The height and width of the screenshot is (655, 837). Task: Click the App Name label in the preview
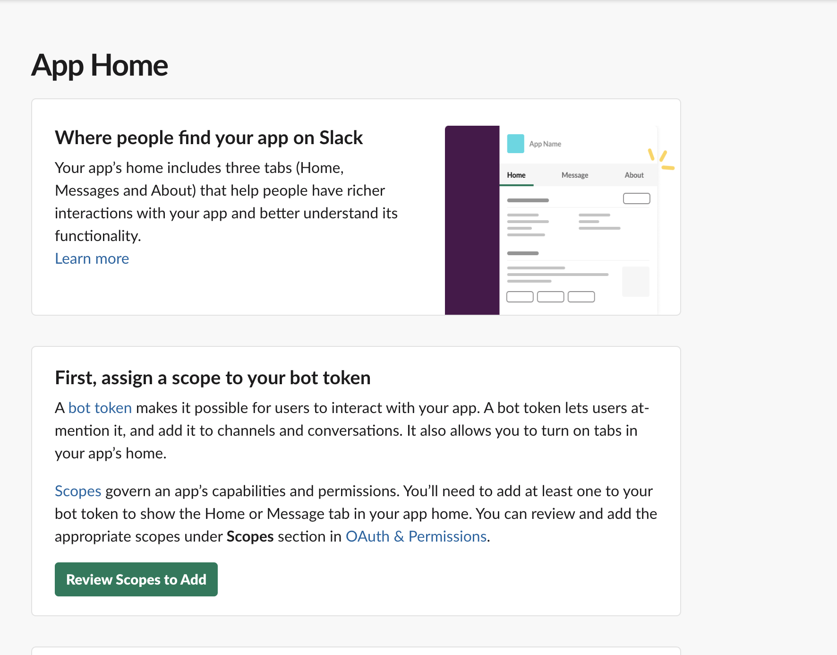tap(545, 144)
